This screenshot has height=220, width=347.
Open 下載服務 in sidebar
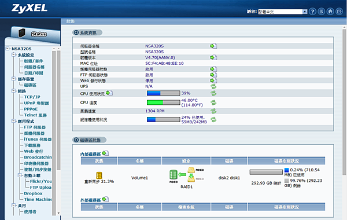tap(32, 145)
